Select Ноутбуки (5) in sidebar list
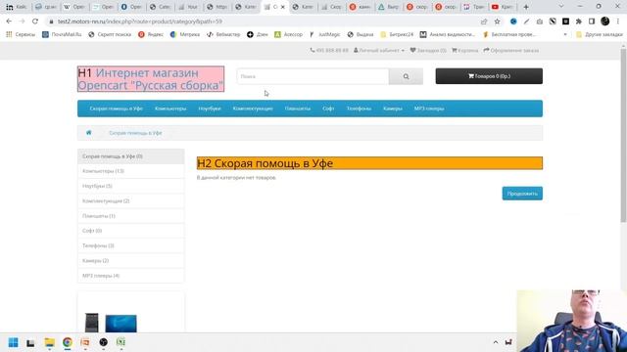This screenshot has height=352, width=627. pos(130,186)
